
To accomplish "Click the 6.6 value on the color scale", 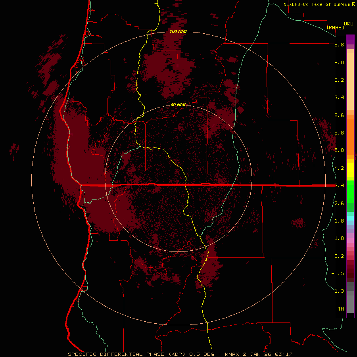I will (x=339, y=115).
